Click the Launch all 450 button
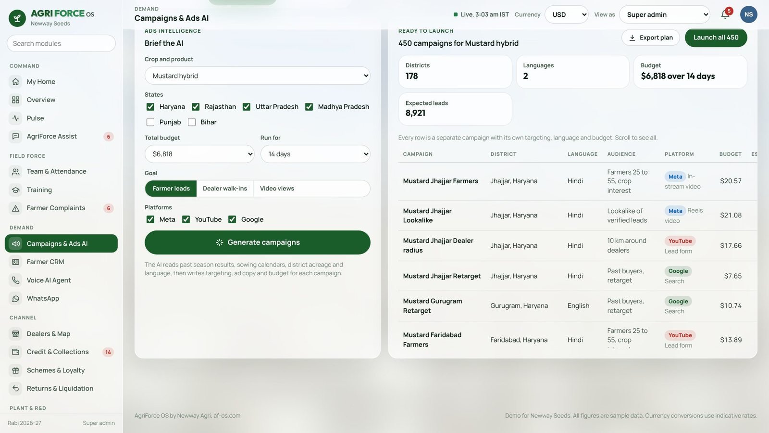This screenshot has width=769, height=433. (x=716, y=38)
